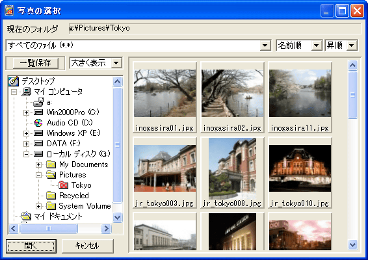Image resolution: width=368 pixels, height=260 pixels.
Task: Open the 昇順 sort order dropdown
Action: (352, 45)
